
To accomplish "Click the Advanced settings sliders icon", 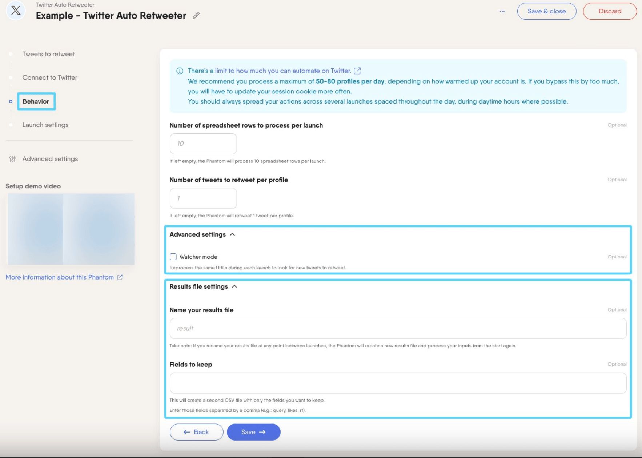I will [12, 159].
